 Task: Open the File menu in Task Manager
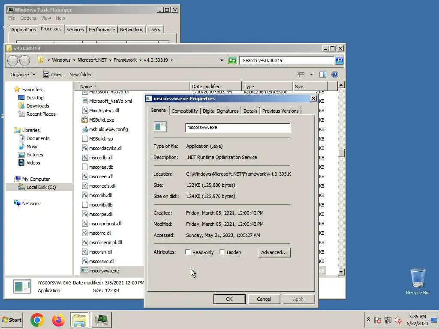12,18
